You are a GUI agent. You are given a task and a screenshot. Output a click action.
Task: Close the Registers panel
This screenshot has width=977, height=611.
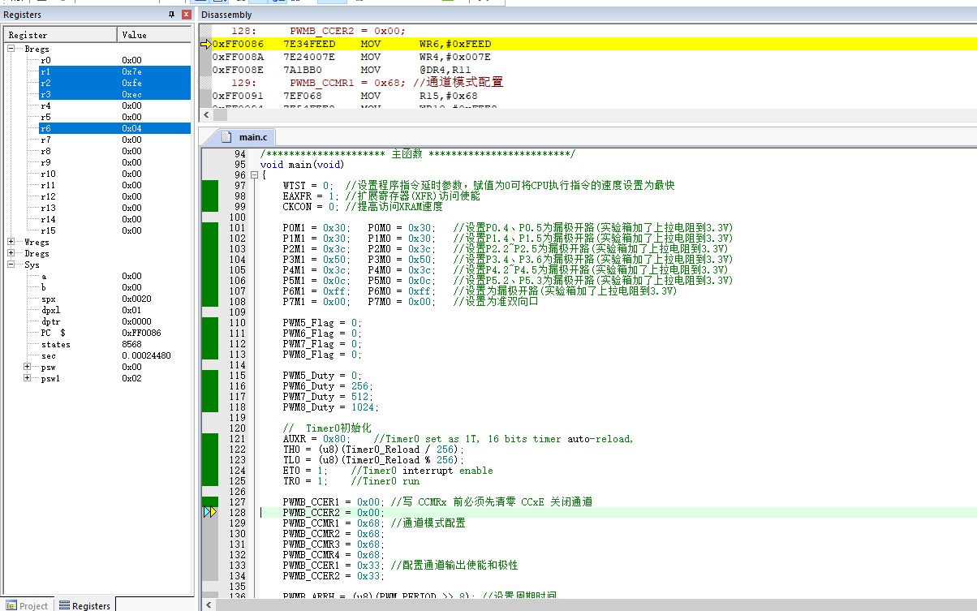(187, 15)
